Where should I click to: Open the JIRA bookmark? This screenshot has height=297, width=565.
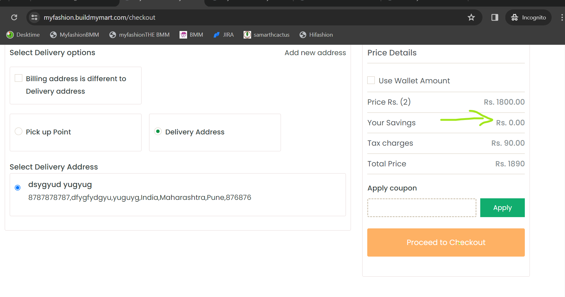pyautogui.click(x=223, y=35)
